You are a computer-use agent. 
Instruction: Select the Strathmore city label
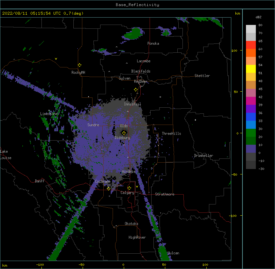pos(165,194)
